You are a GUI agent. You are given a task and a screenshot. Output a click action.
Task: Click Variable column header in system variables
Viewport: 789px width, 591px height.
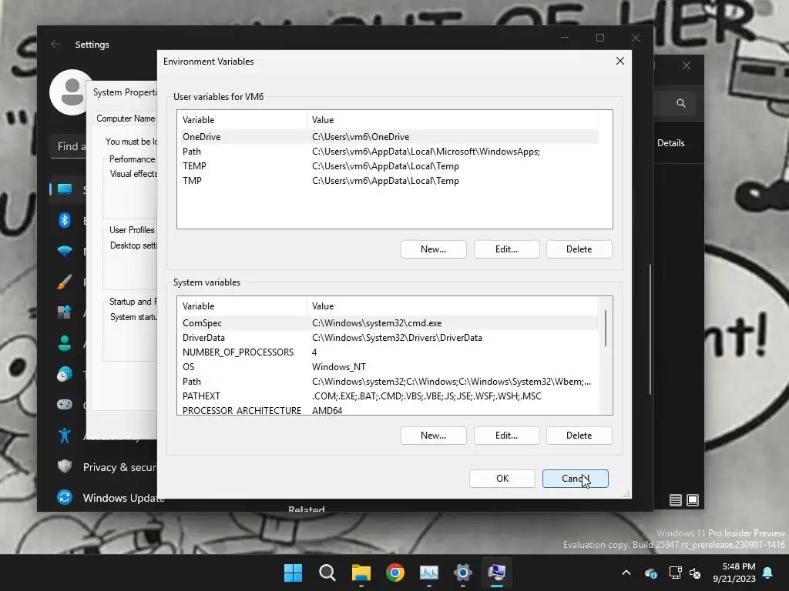coord(242,306)
